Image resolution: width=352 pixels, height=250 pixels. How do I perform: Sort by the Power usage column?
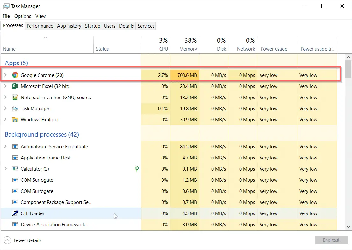point(277,45)
